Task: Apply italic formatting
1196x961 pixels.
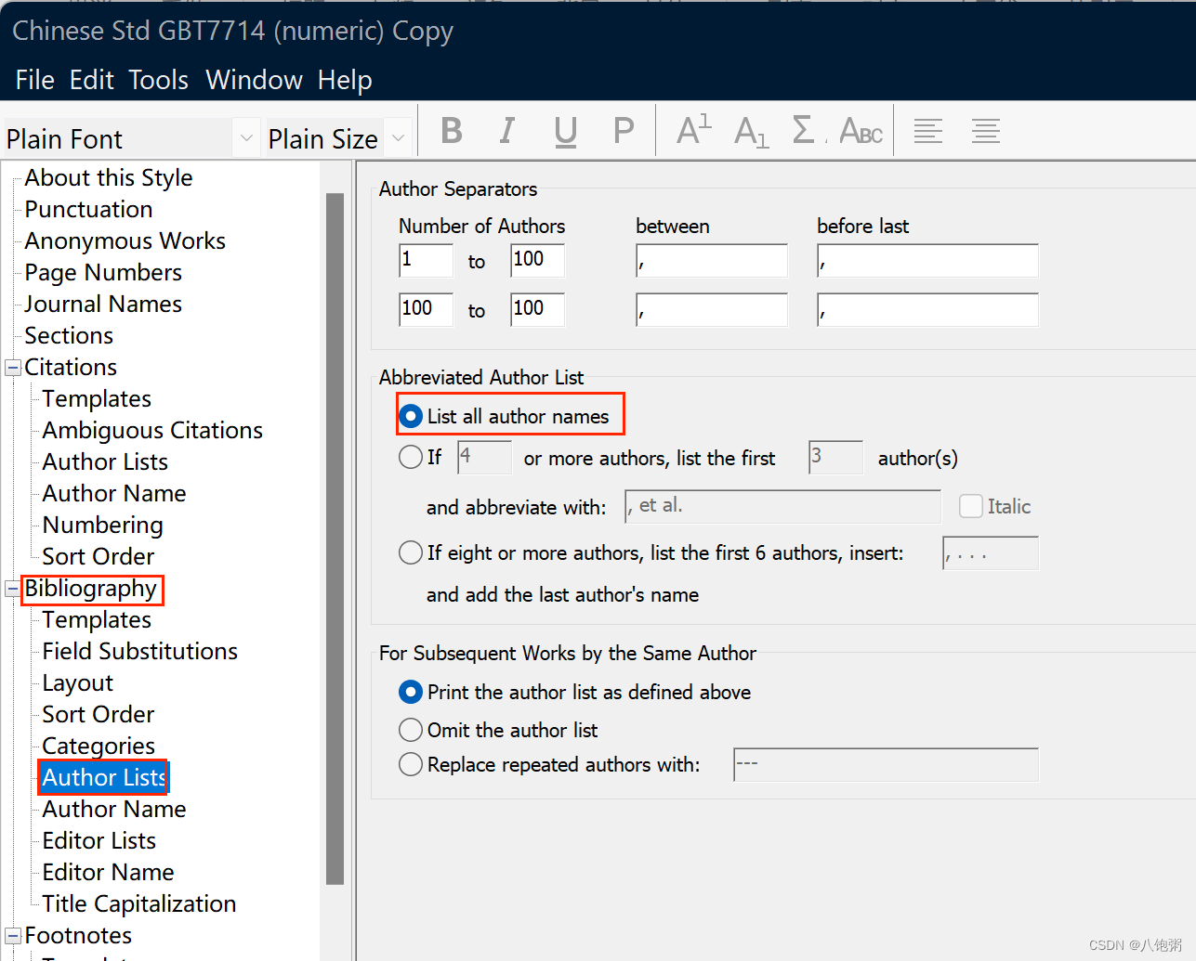Action: pyautogui.click(x=507, y=130)
